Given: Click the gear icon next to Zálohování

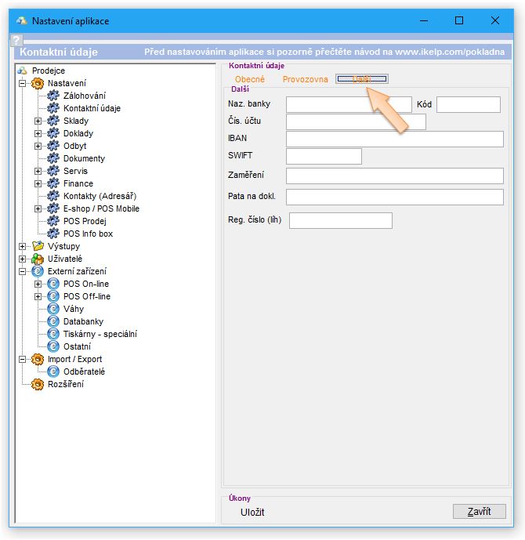Looking at the screenshot, I should [x=53, y=96].
